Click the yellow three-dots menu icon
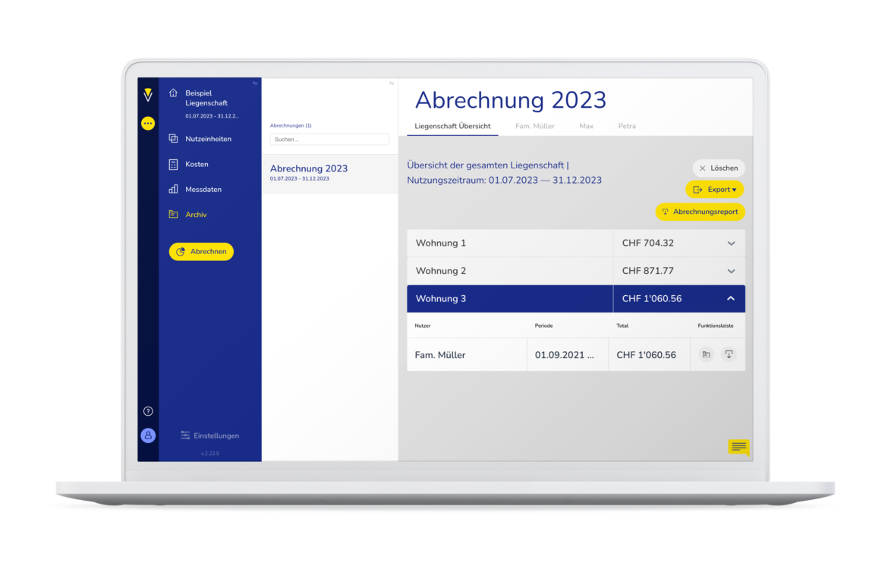 pos(148,123)
